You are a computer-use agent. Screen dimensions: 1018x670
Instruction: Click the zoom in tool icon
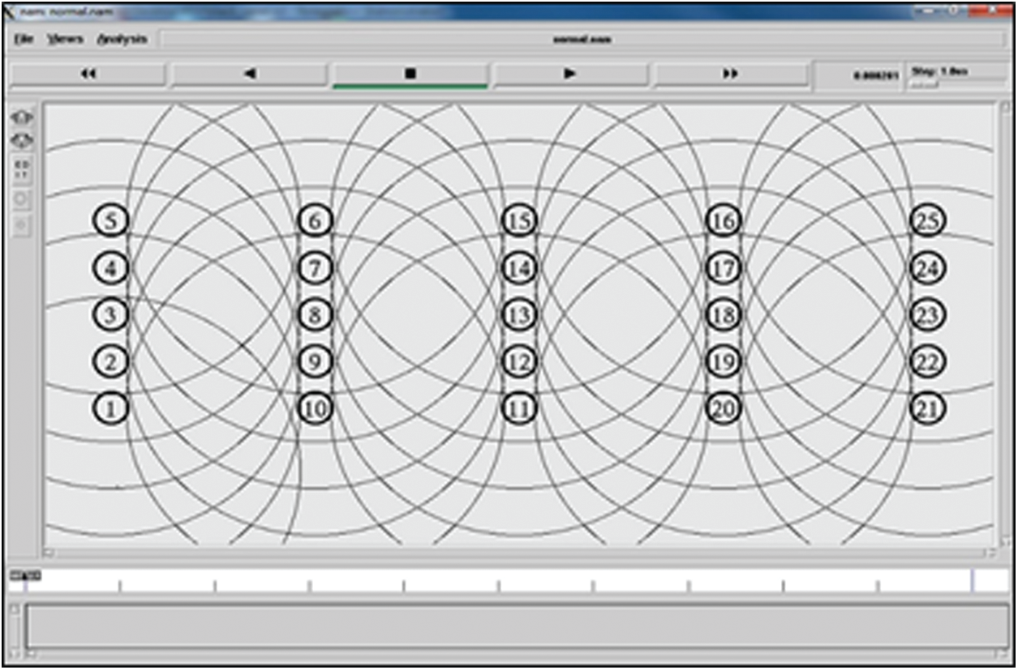[x=22, y=118]
